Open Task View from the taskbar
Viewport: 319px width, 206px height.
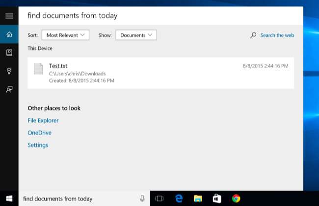click(x=159, y=199)
